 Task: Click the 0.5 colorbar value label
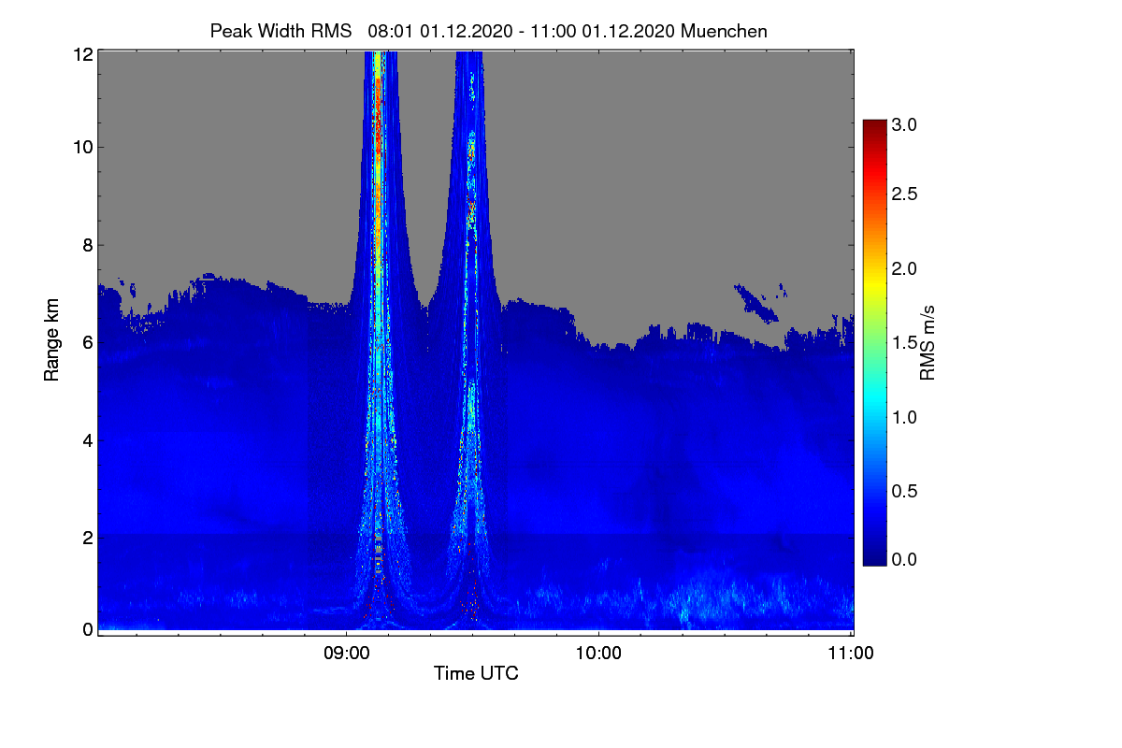pyautogui.click(x=904, y=491)
